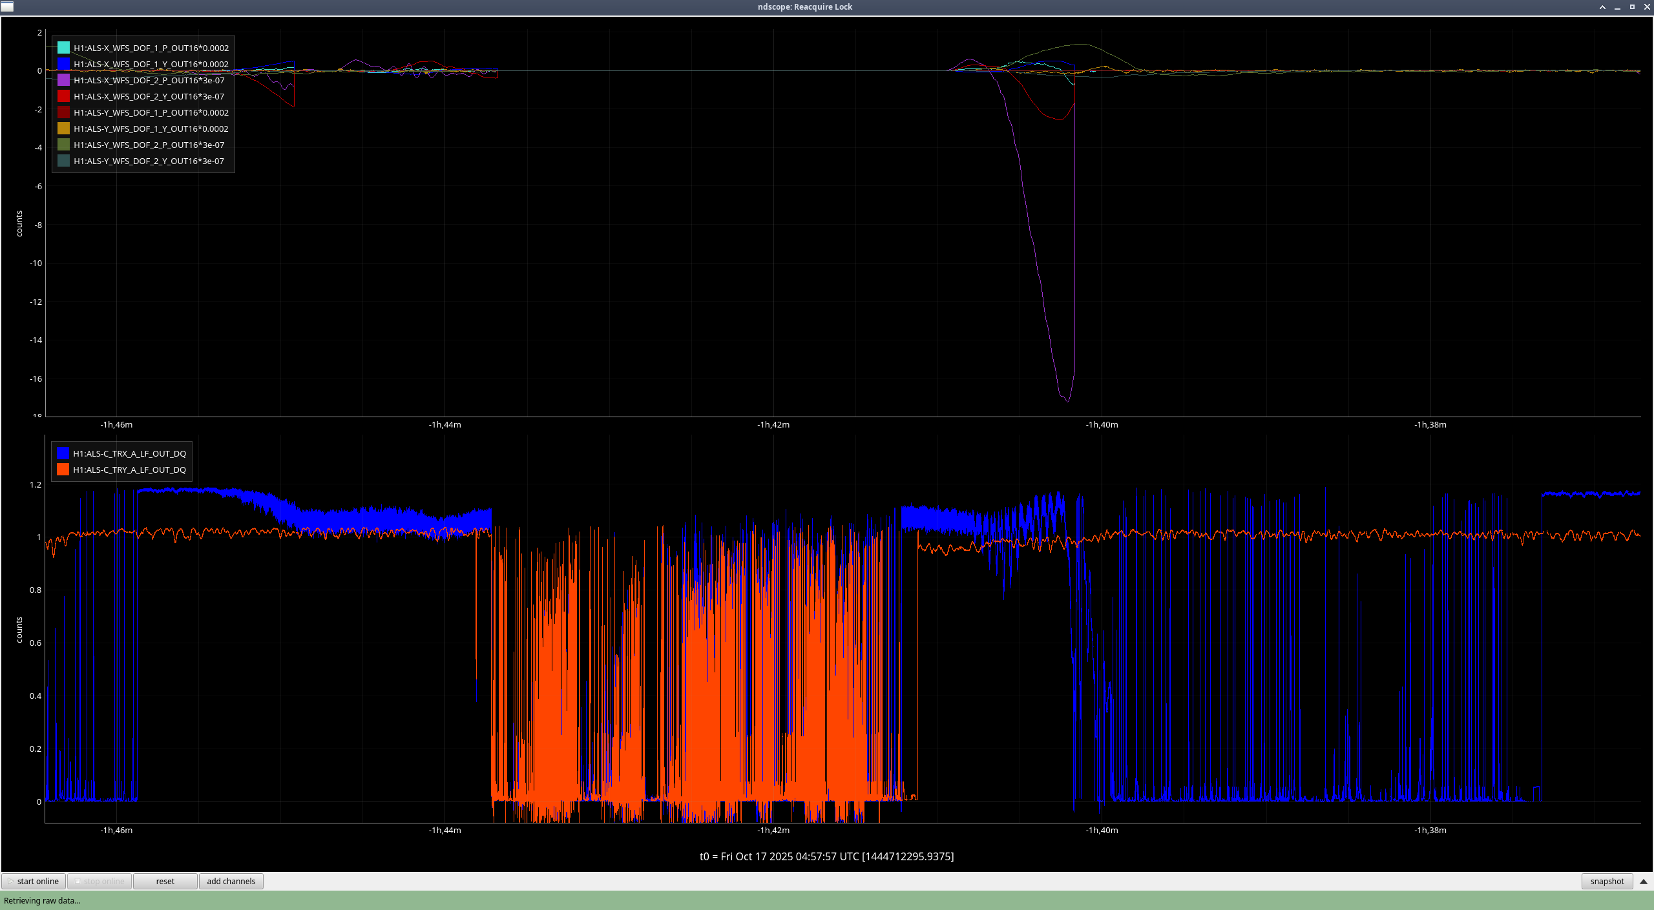Click the stop online button
This screenshot has height=910, width=1654.
tap(99, 881)
